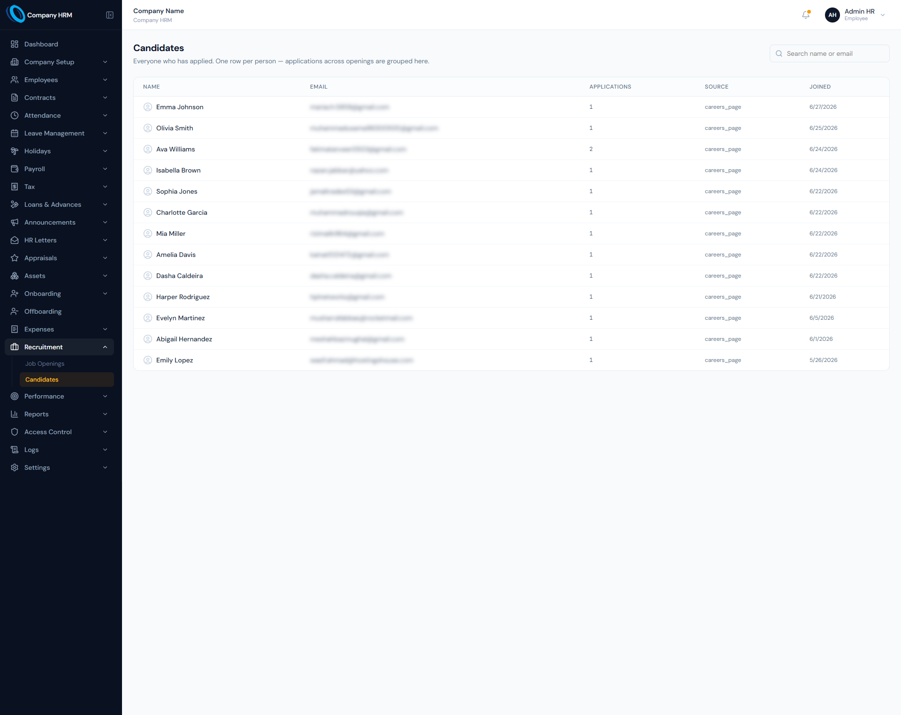
Task: Open candidate Emily Lopez
Action: [x=175, y=360]
